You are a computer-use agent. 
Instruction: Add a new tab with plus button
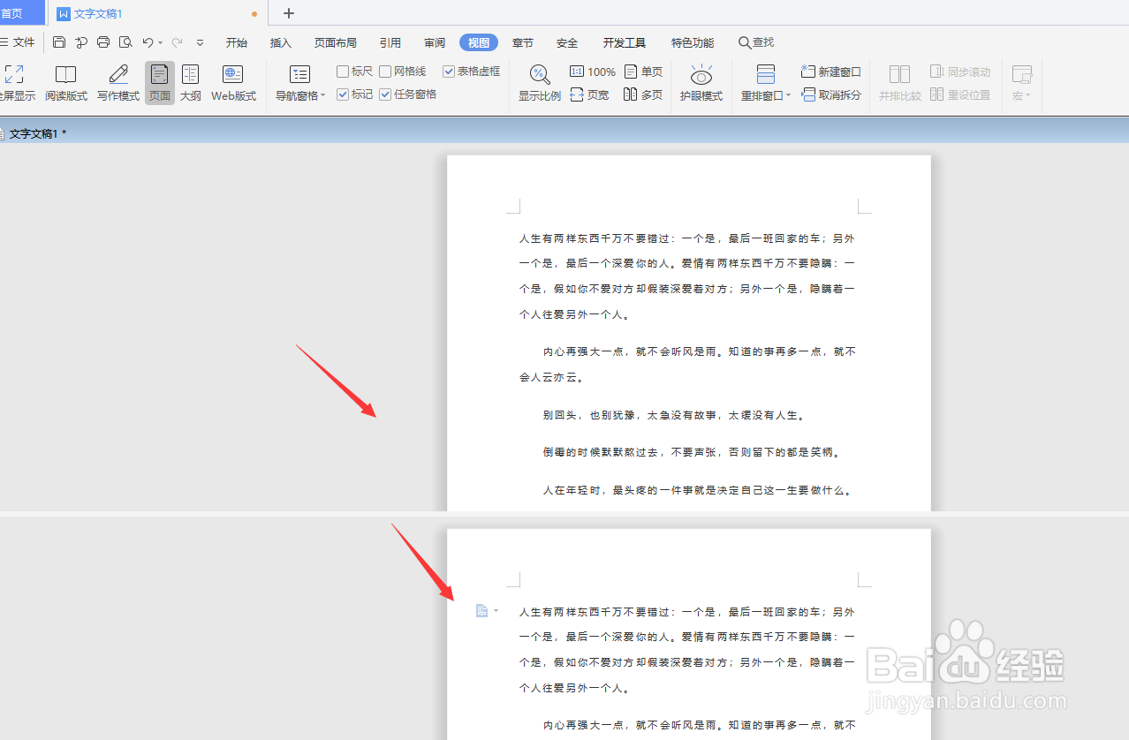[288, 13]
